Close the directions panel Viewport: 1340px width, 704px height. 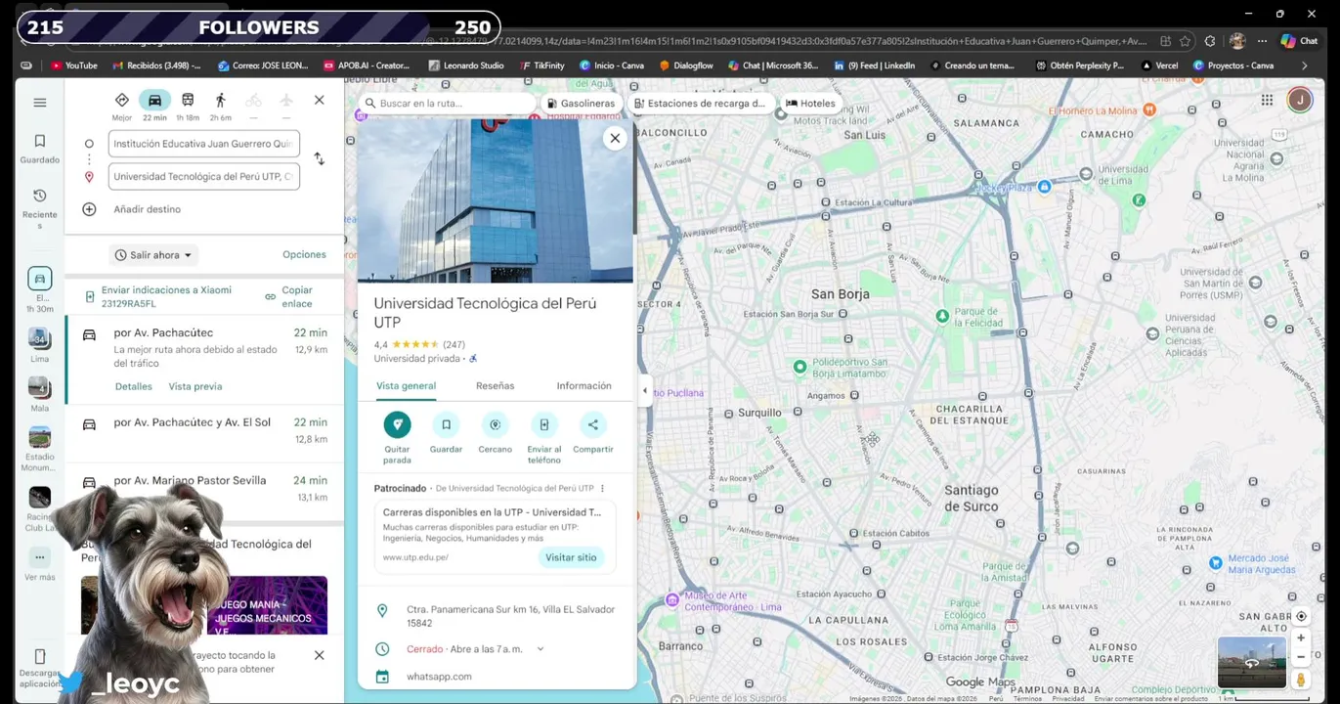click(x=319, y=100)
